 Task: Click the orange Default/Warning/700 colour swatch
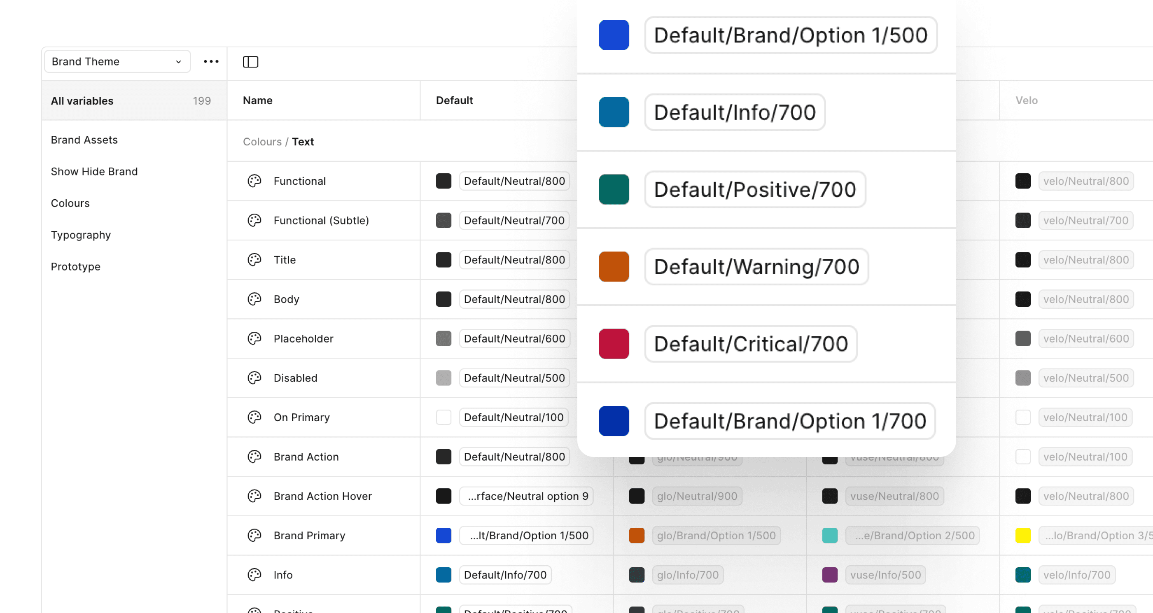click(x=614, y=267)
